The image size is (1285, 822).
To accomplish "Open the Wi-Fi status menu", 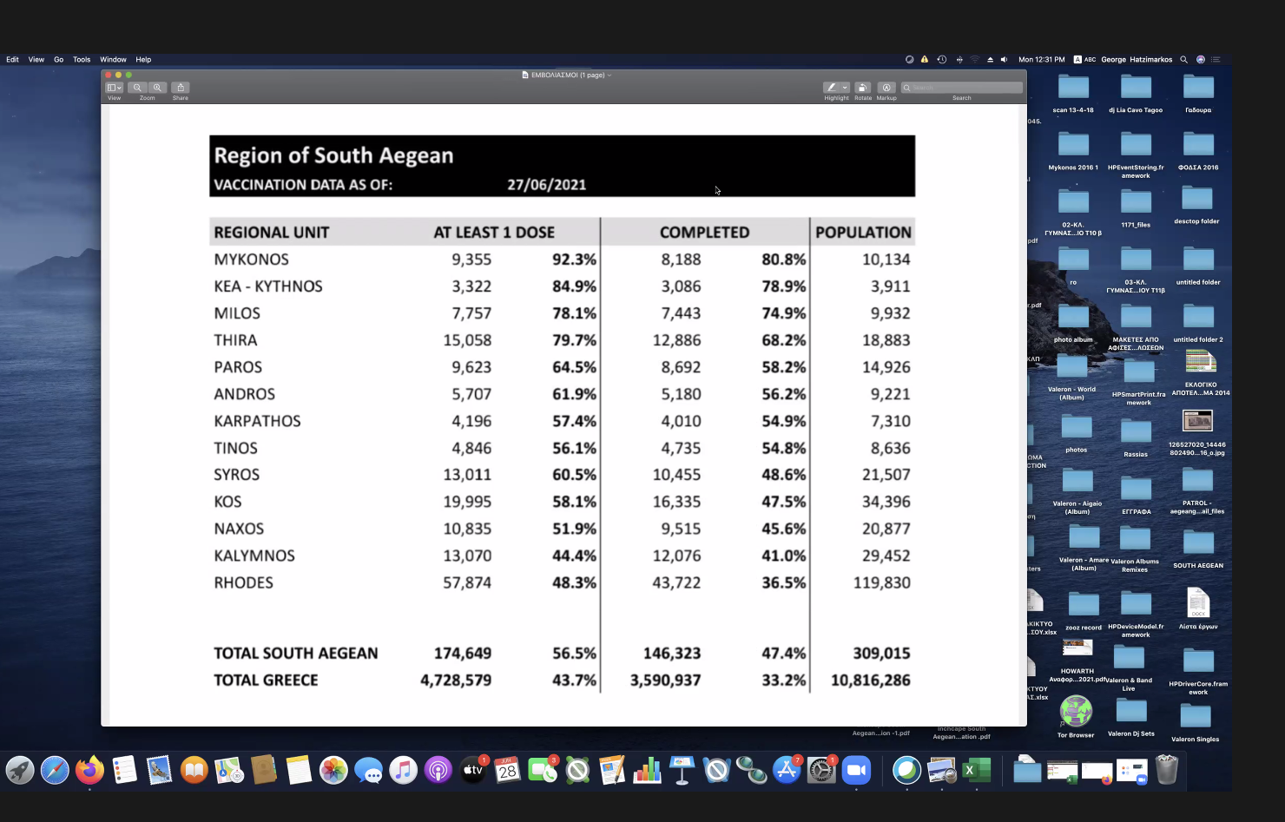I will coord(974,60).
